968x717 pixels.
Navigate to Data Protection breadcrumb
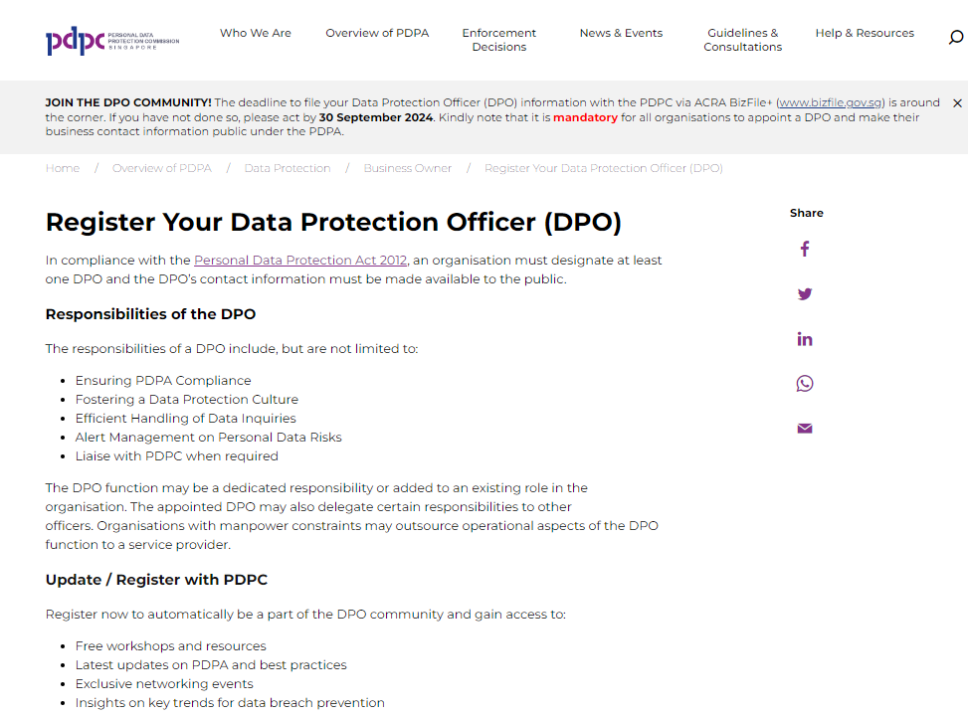coord(288,168)
